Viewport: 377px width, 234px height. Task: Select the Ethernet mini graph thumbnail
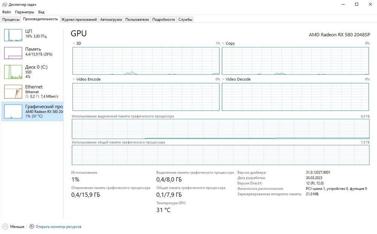[13, 92]
